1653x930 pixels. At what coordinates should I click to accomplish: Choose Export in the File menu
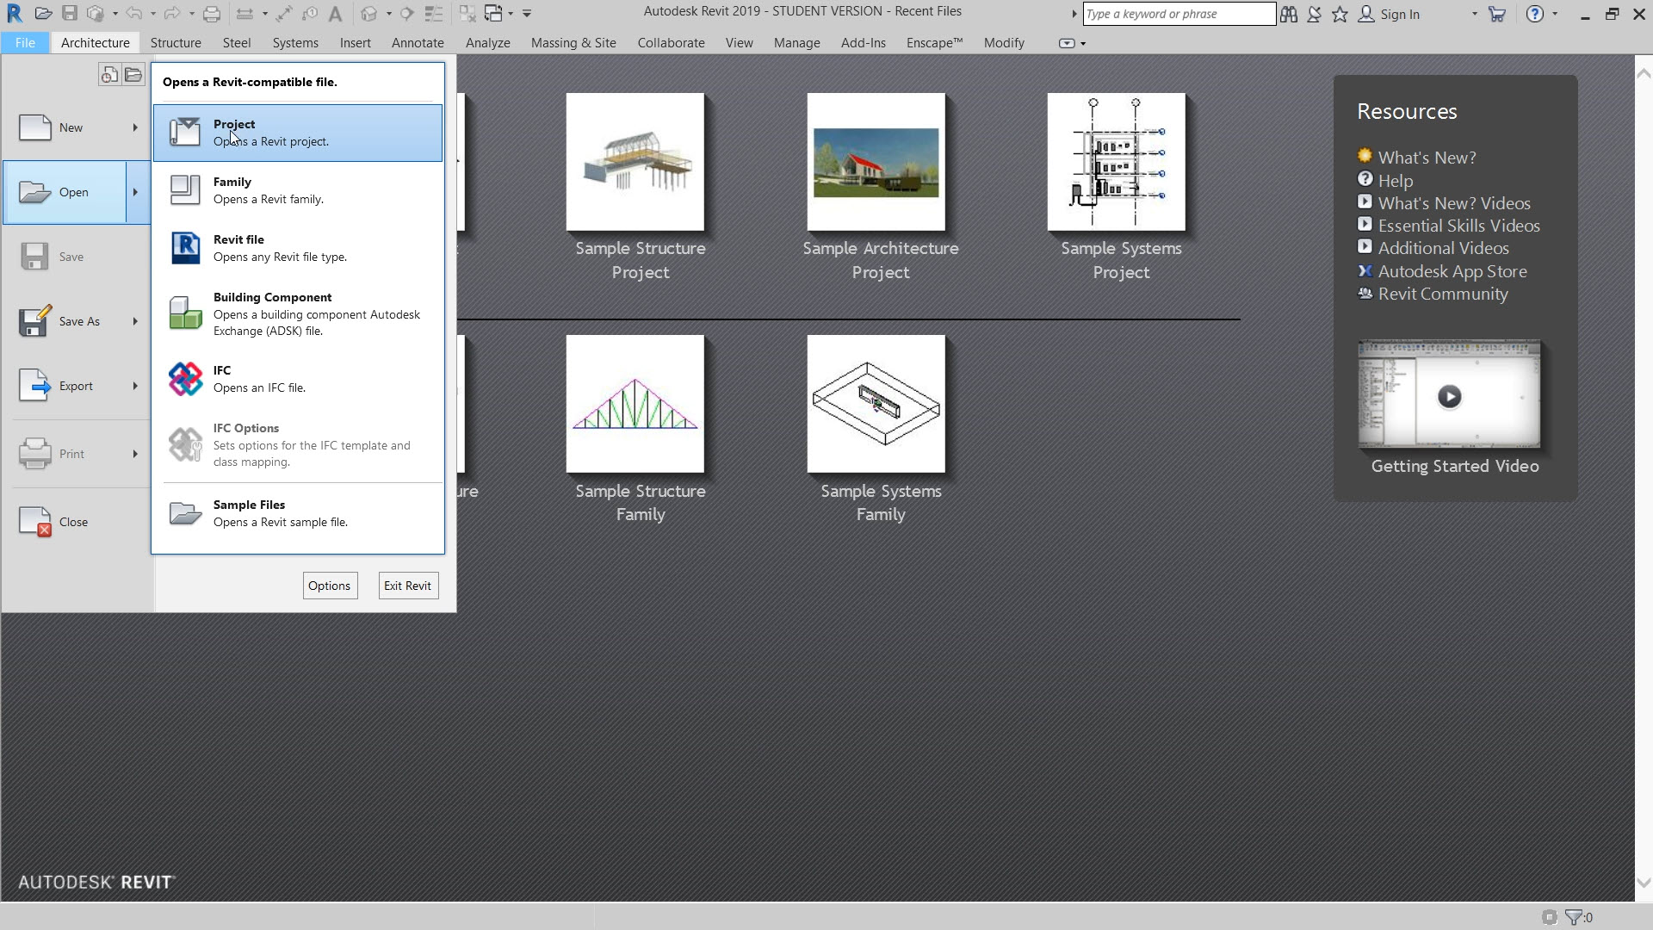(77, 386)
